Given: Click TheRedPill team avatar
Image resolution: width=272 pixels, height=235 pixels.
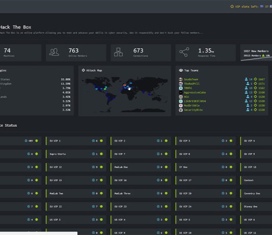Looking at the screenshot, I should click(x=181, y=84).
